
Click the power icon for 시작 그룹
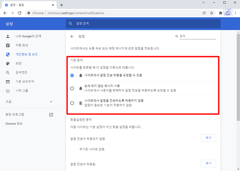coord(8,91)
